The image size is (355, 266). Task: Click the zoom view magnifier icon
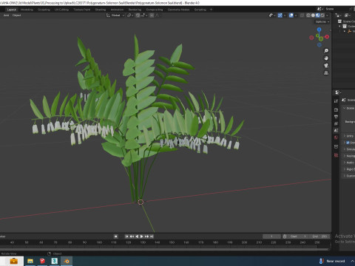326,51
